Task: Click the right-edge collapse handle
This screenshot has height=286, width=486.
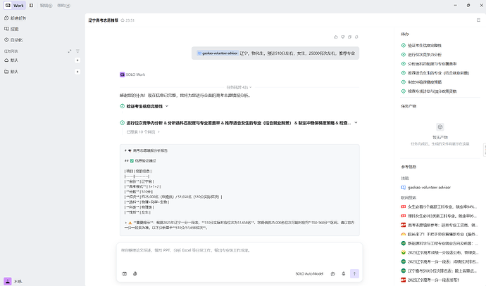Action: (x=485, y=150)
